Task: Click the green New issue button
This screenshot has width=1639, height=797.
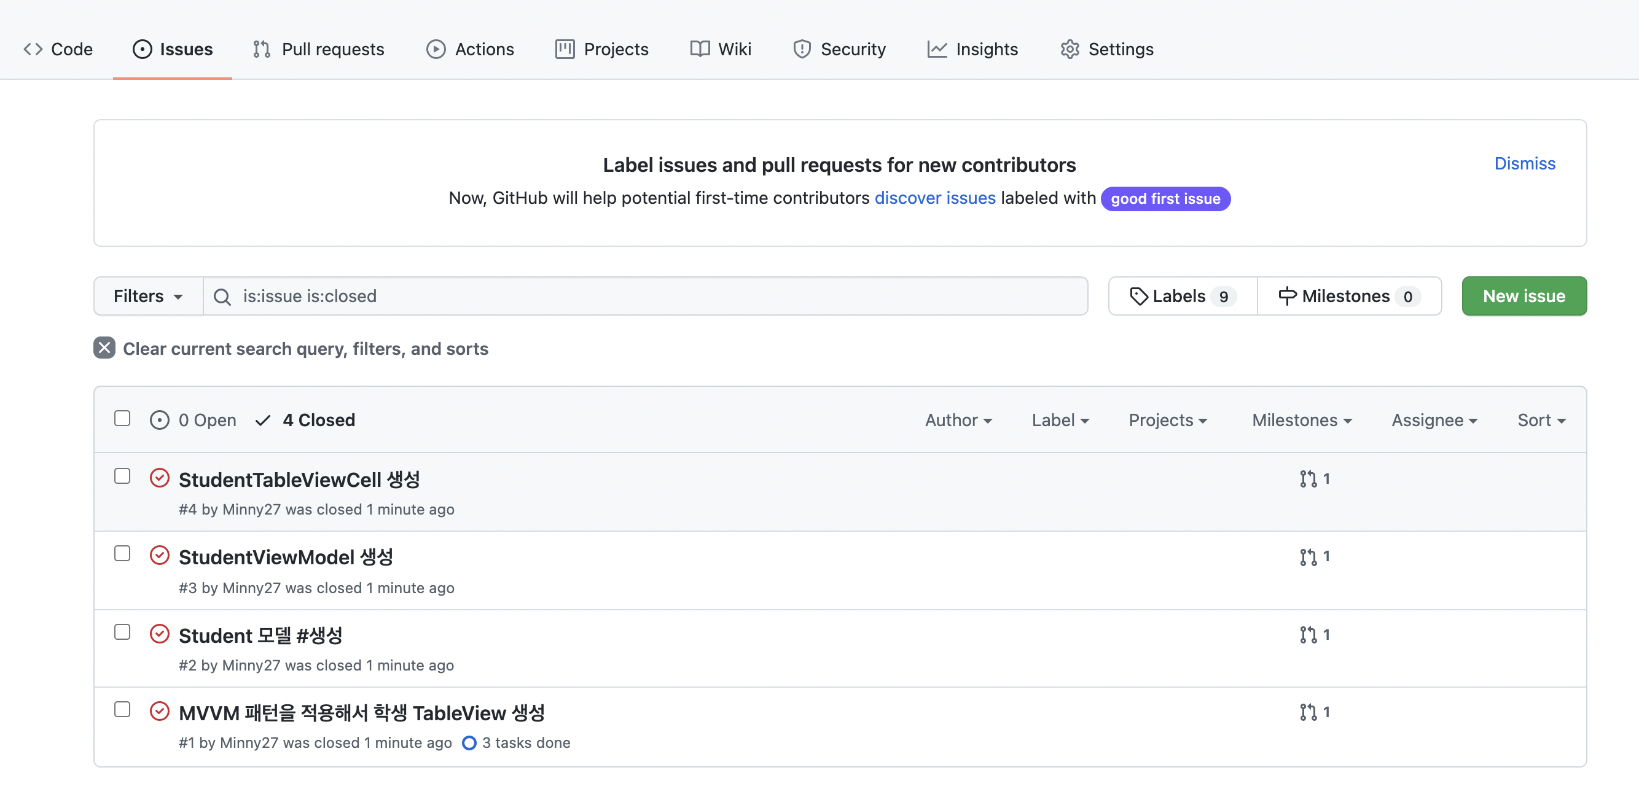Action: coord(1524,296)
